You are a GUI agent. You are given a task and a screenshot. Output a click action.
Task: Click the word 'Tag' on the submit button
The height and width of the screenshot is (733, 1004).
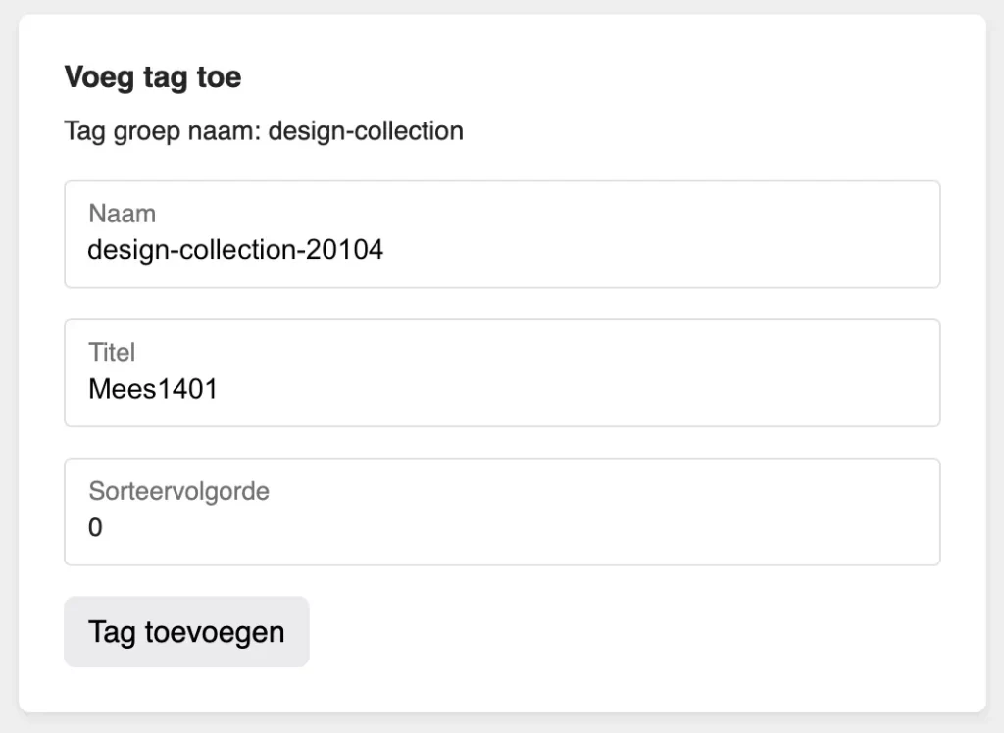click(x=111, y=632)
